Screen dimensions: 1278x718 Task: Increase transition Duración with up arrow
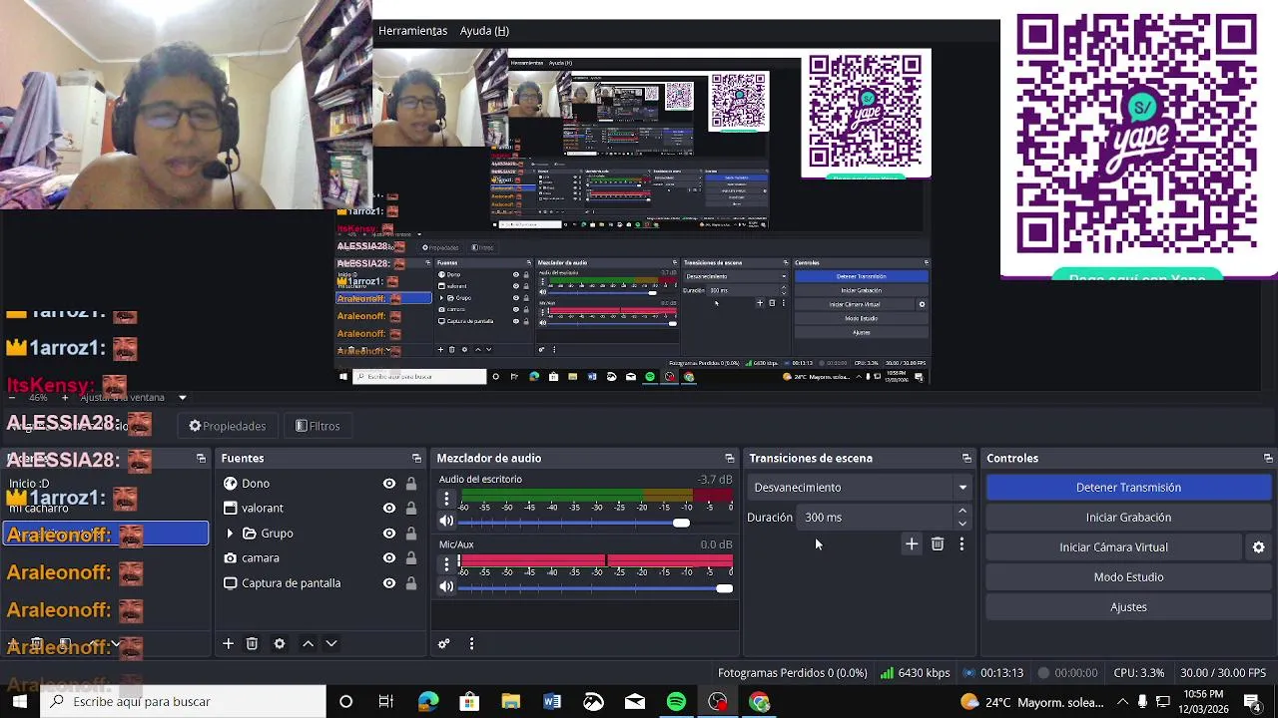pyautogui.click(x=962, y=512)
